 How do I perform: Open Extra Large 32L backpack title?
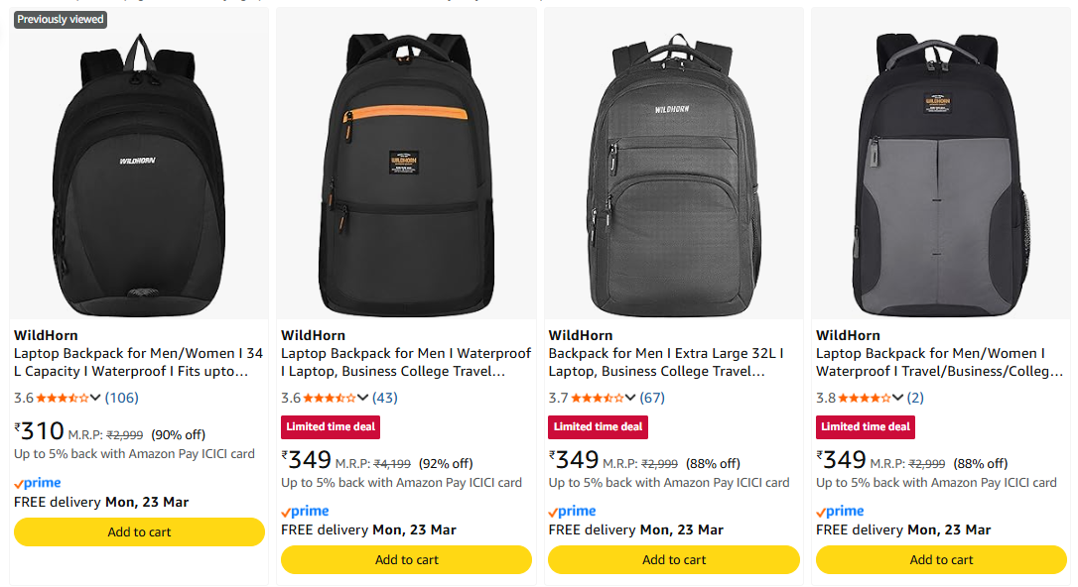click(666, 362)
